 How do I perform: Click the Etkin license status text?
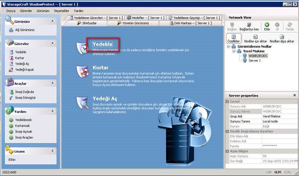pos(12,160)
